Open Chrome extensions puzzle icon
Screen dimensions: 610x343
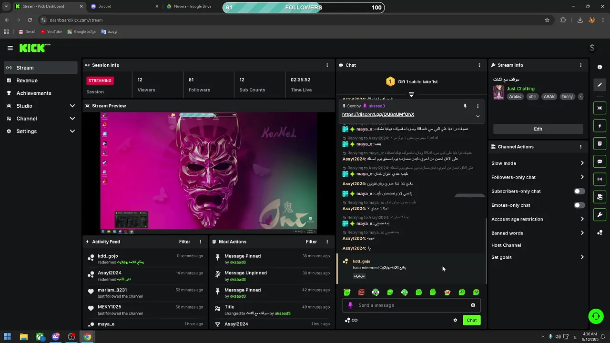(563, 20)
